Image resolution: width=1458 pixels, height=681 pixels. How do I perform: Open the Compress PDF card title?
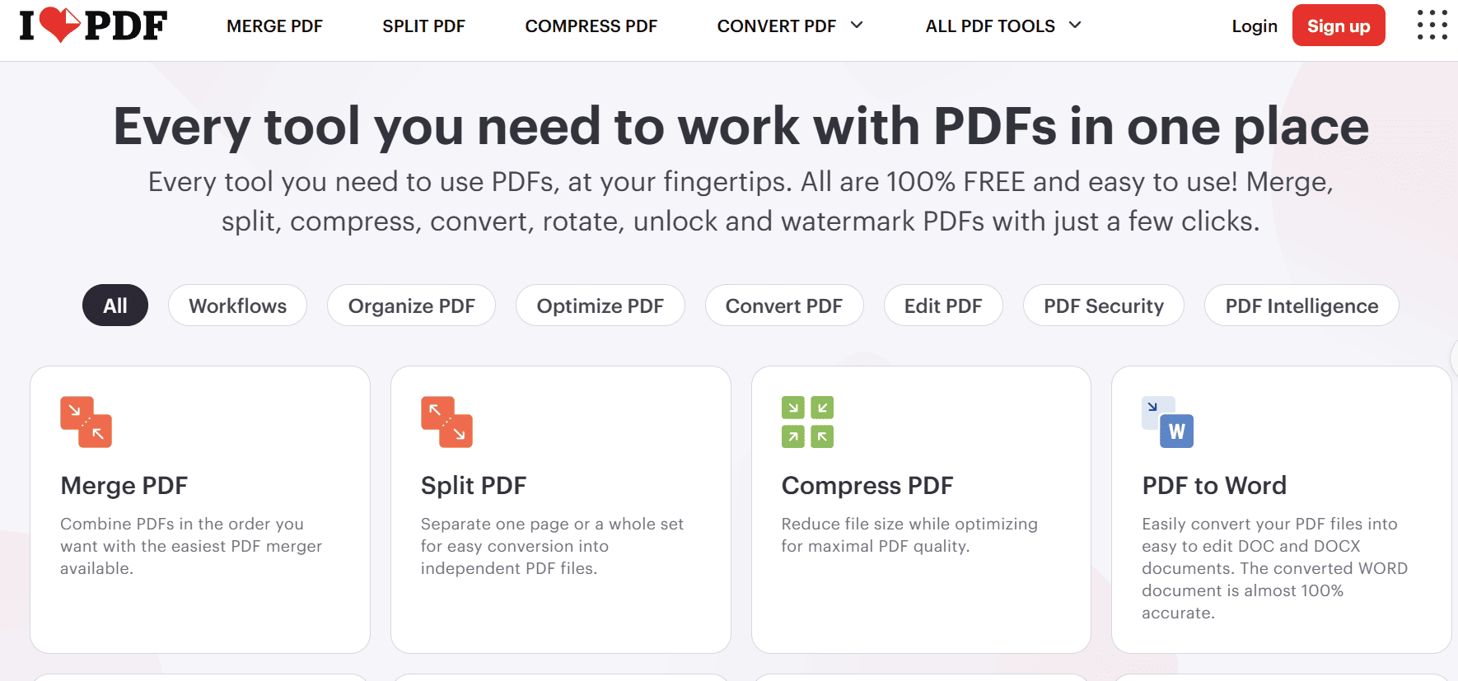867,486
